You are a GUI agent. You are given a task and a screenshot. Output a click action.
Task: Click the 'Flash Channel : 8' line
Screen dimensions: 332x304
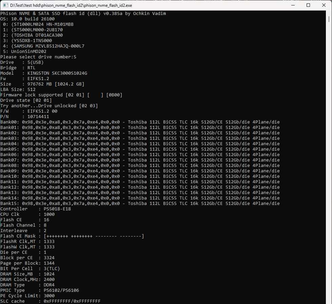pyautogui.click(x=23, y=225)
